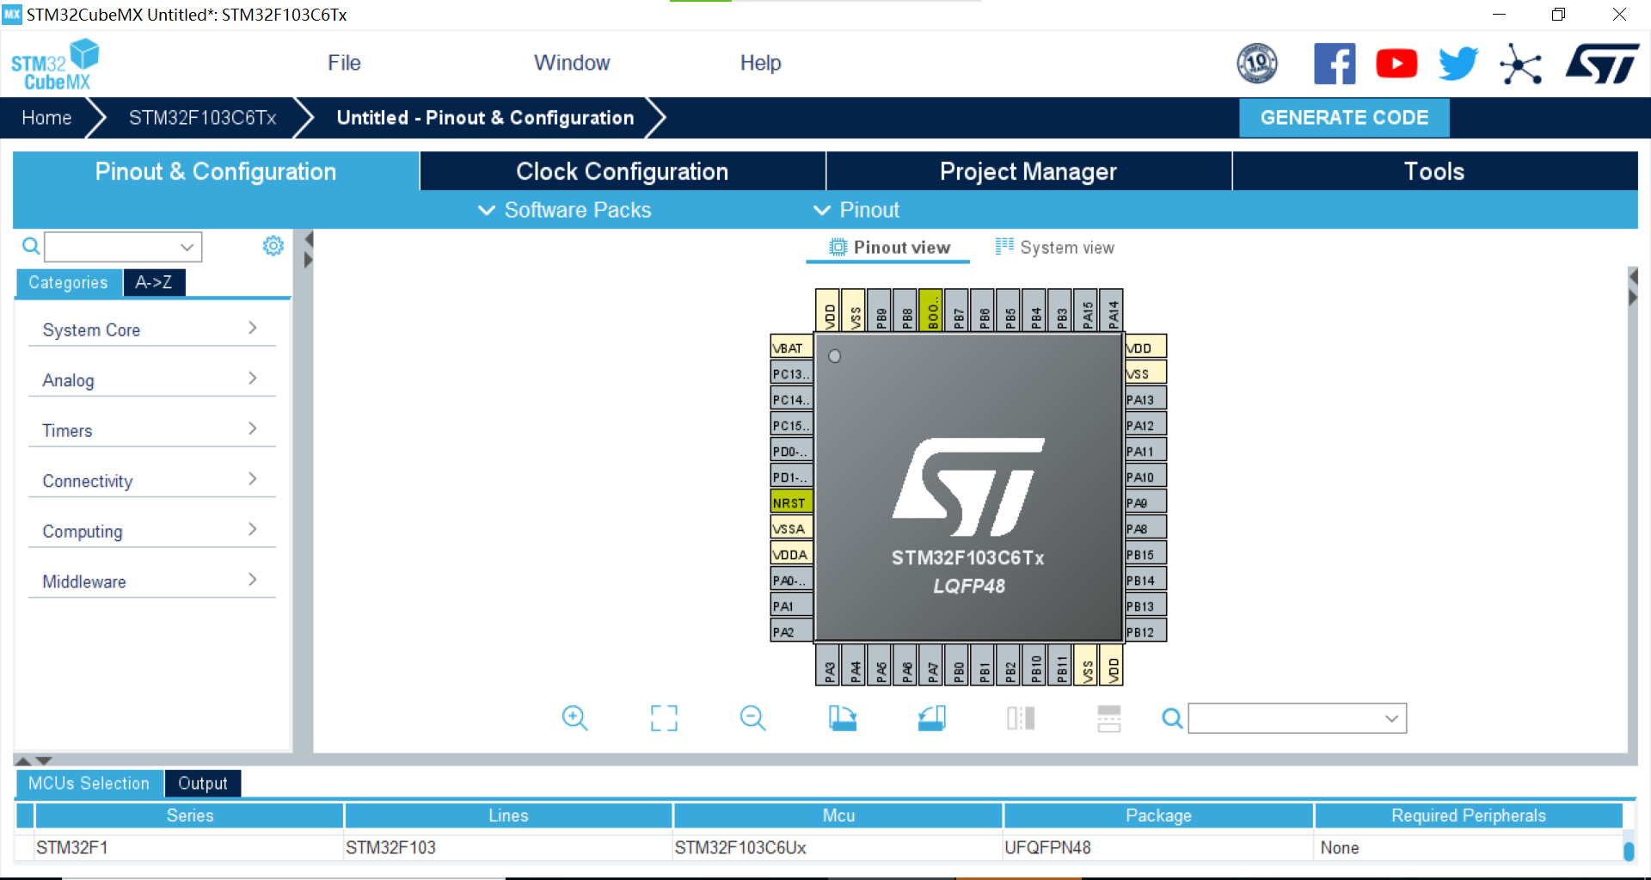Open the Pinout dropdown menu
The image size is (1651, 880).
(x=856, y=210)
